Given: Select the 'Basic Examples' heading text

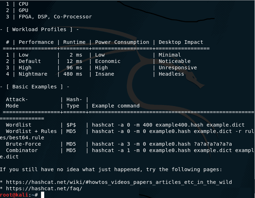Looking at the screenshot, I should pyautogui.click(x=34, y=87).
